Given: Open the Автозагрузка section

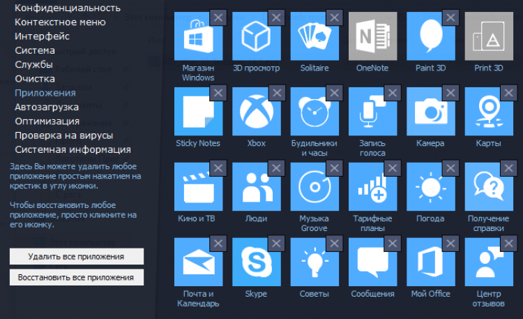Looking at the screenshot, I should coord(46,107).
